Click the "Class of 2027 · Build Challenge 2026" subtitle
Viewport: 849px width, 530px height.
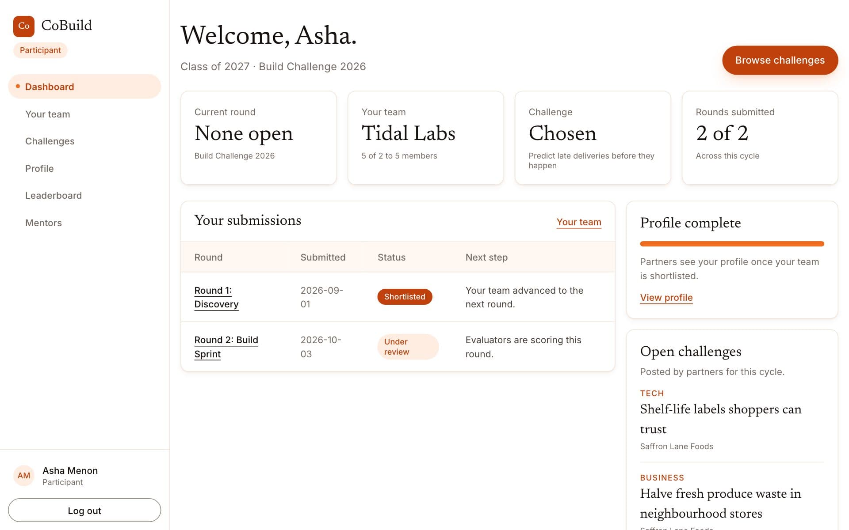273,67
